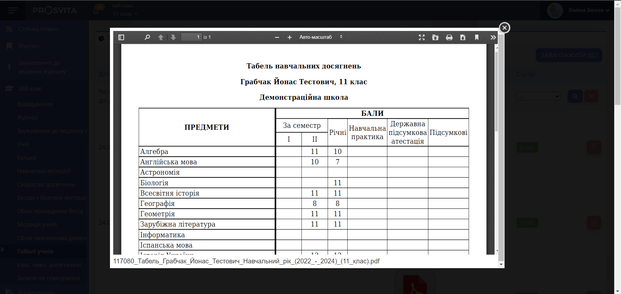
Task: Zoom in the PDF document
Action: coord(289,37)
